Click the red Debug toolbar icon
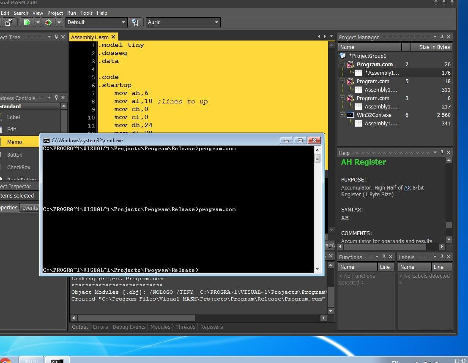Image resolution: width=468 pixels, height=363 pixels. pyautogui.click(x=48, y=22)
